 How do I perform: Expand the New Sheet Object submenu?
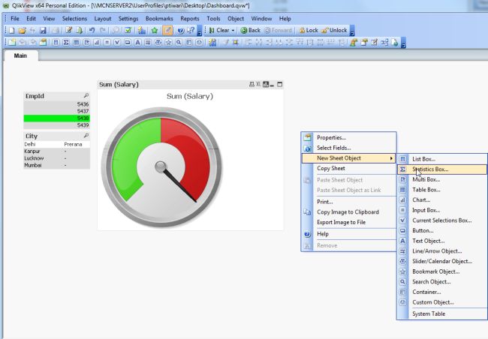coord(348,158)
